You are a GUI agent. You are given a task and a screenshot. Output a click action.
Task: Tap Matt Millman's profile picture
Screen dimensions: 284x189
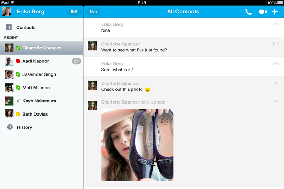(x=9, y=88)
